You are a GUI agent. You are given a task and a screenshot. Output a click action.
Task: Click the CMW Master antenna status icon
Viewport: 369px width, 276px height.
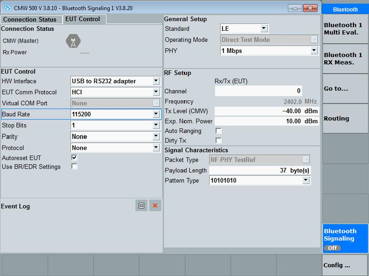coord(73,41)
